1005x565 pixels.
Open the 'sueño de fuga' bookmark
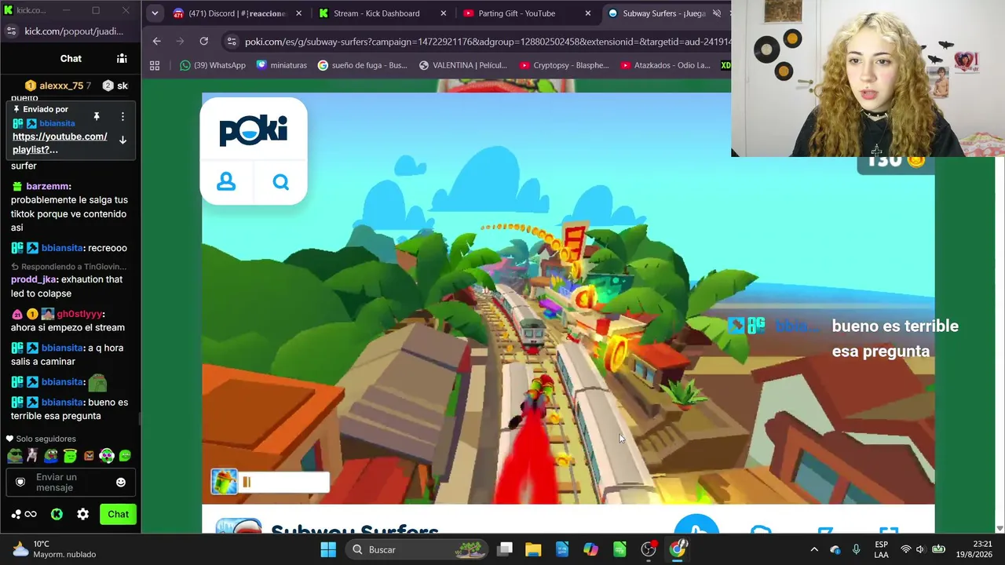pyautogui.click(x=363, y=65)
